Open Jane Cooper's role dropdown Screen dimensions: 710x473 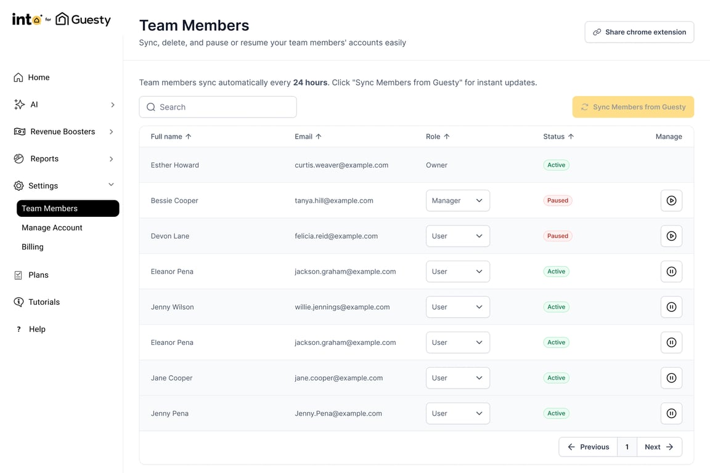458,378
